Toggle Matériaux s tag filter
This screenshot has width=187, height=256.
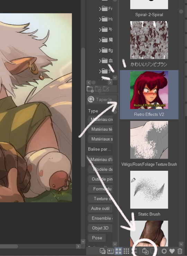[100, 139]
